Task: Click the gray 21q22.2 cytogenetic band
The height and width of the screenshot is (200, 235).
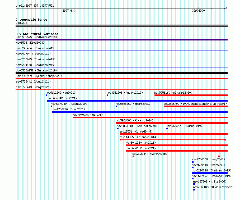Action: [x=121, y=26]
